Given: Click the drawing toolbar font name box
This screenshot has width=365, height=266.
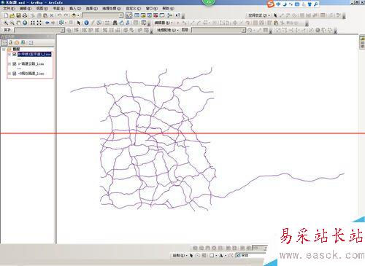Looking at the screenshot, I should (x=250, y=255).
